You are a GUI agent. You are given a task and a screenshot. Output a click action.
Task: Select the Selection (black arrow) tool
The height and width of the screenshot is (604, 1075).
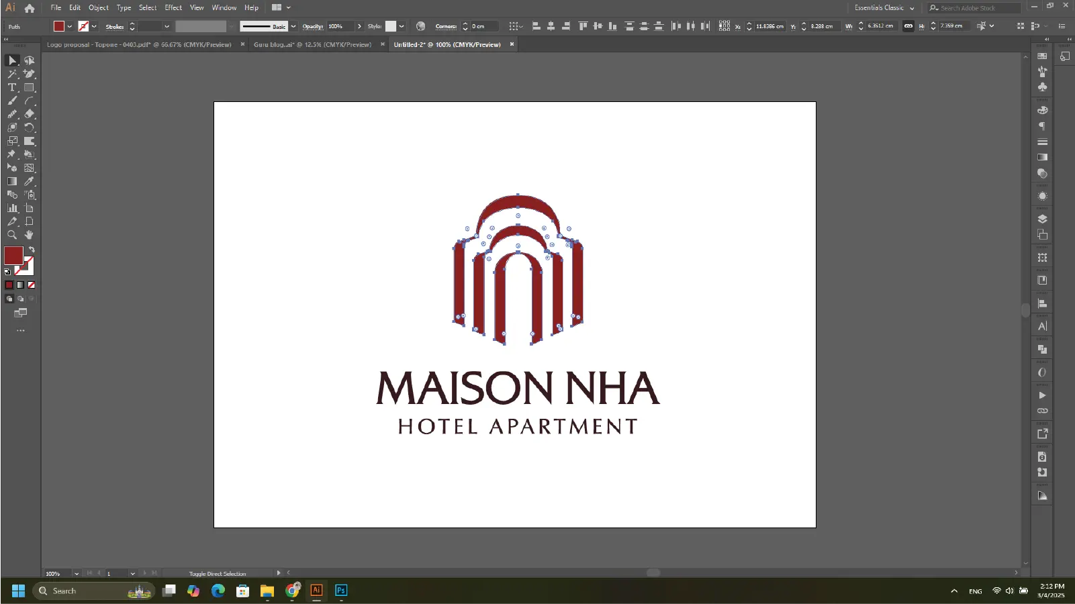point(12,60)
